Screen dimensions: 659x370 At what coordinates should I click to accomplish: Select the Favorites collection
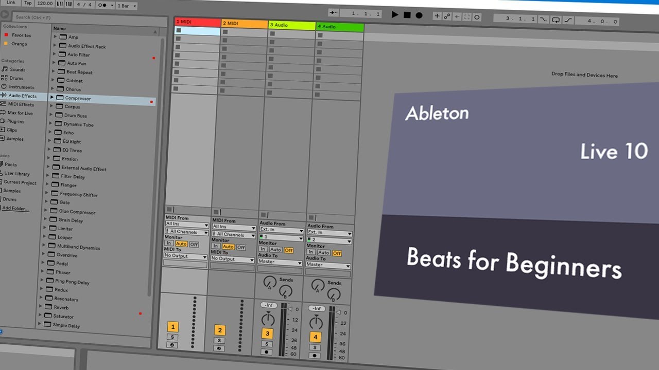coord(21,35)
